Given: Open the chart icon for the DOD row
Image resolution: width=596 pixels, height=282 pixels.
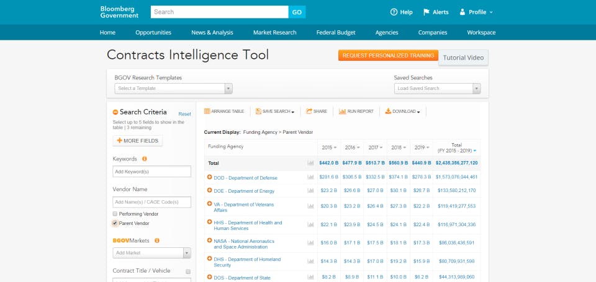Looking at the screenshot, I should tap(310, 177).
